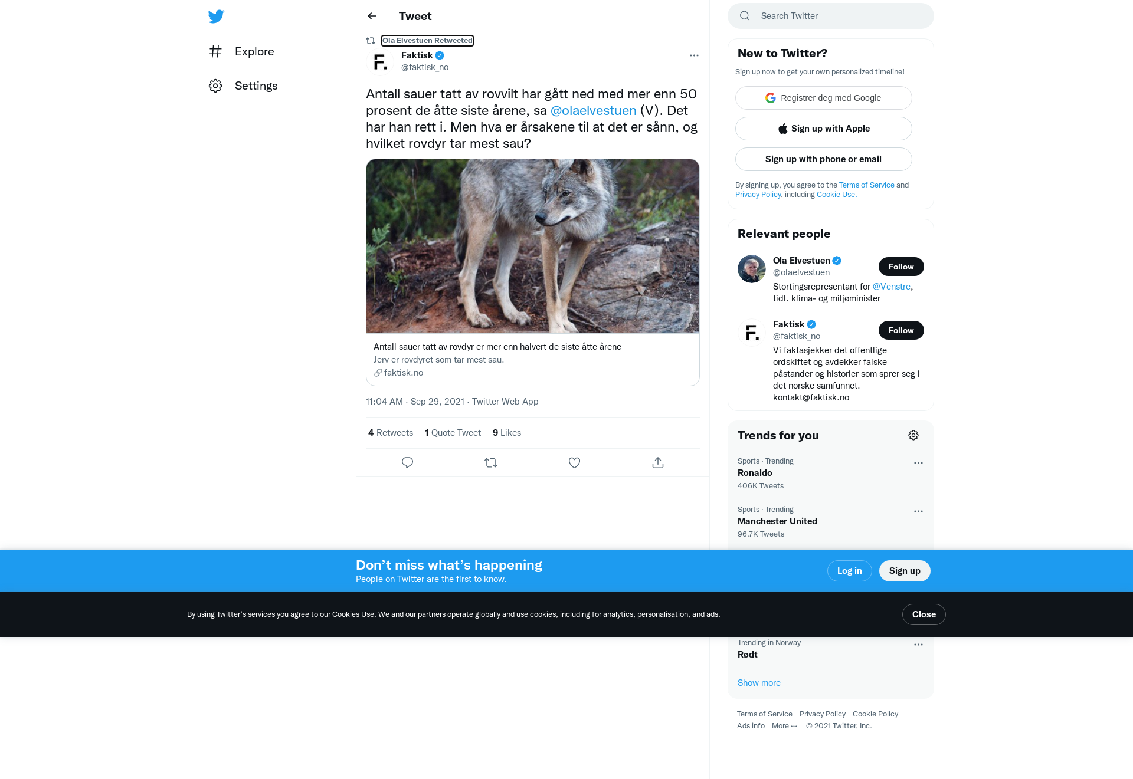Open the Settings menu item

click(x=243, y=86)
